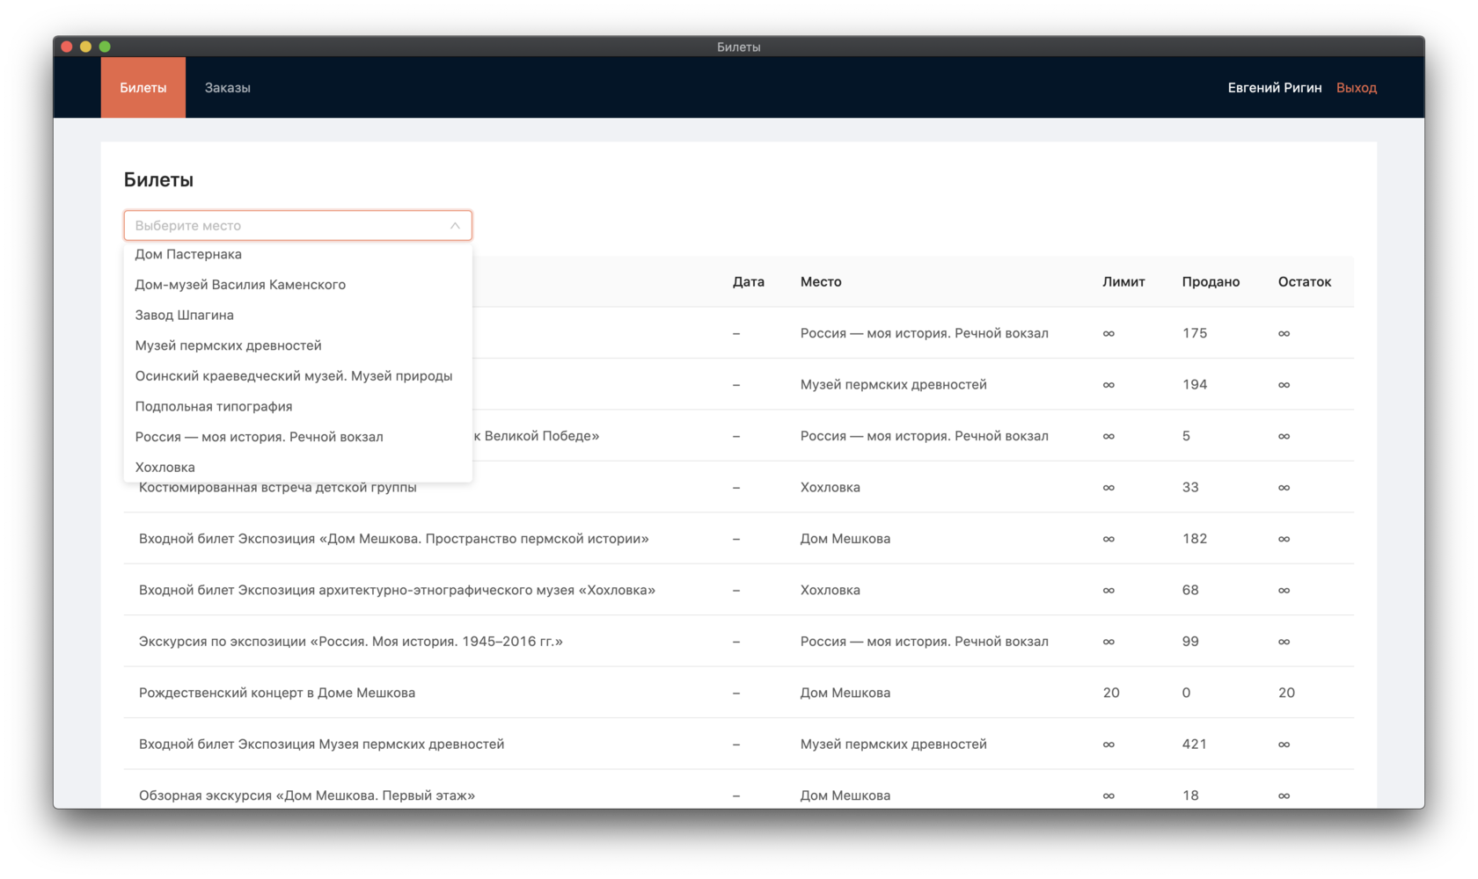
Task: Choose Хохловка in the dropdown list
Action: (x=297, y=468)
